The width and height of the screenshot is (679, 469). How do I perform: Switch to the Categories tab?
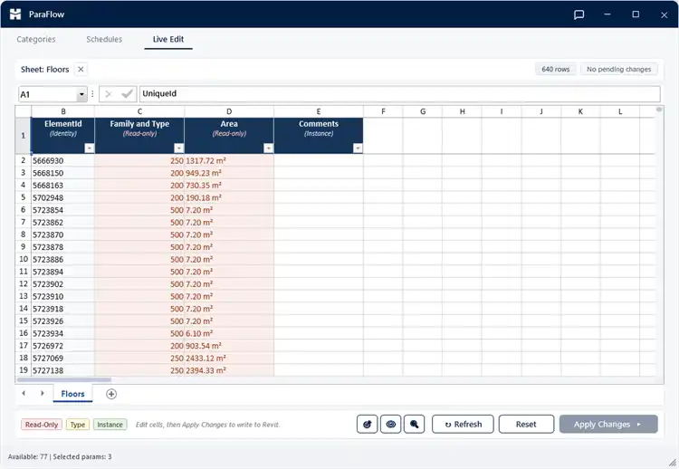click(x=36, y=39)
